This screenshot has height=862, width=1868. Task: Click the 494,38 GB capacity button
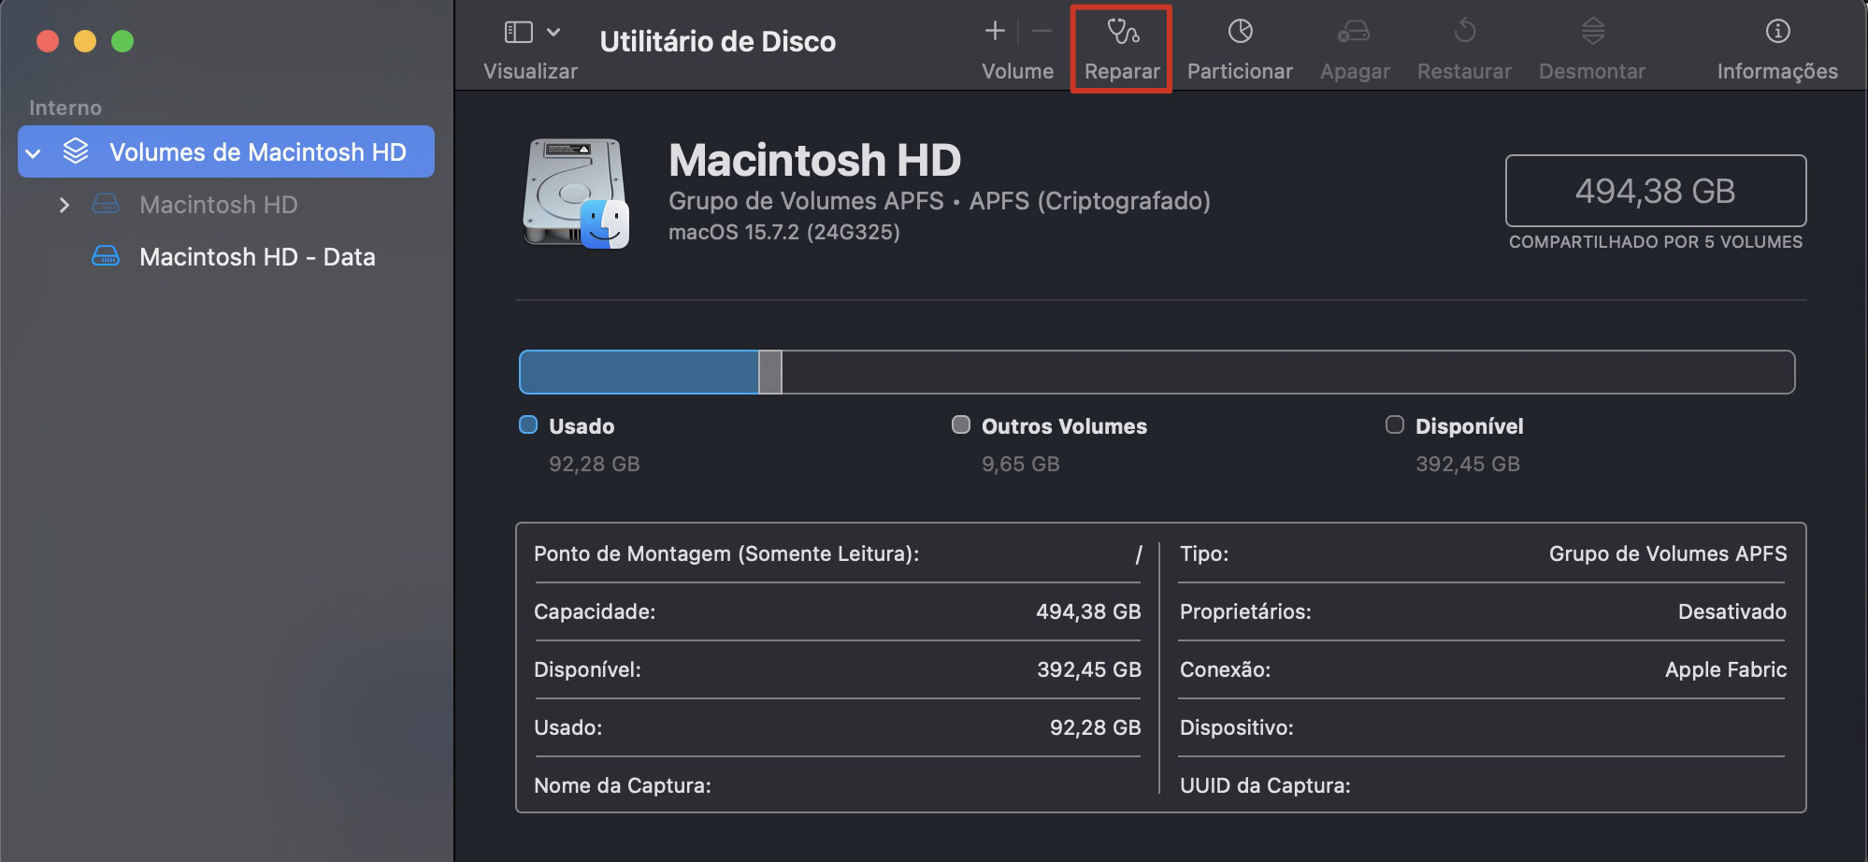1655,191
